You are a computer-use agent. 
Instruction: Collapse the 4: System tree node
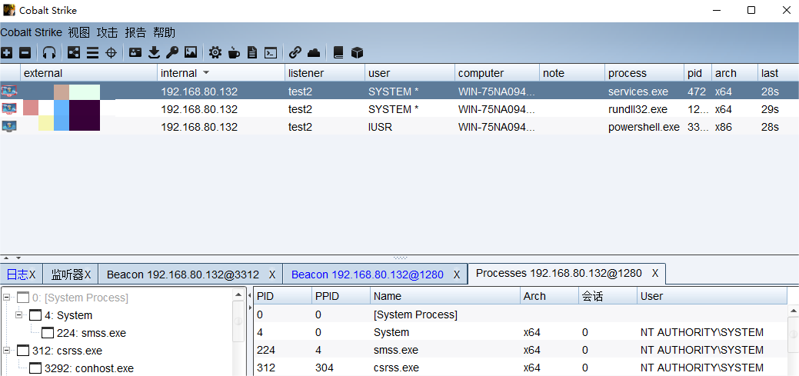tap(19, 315)
